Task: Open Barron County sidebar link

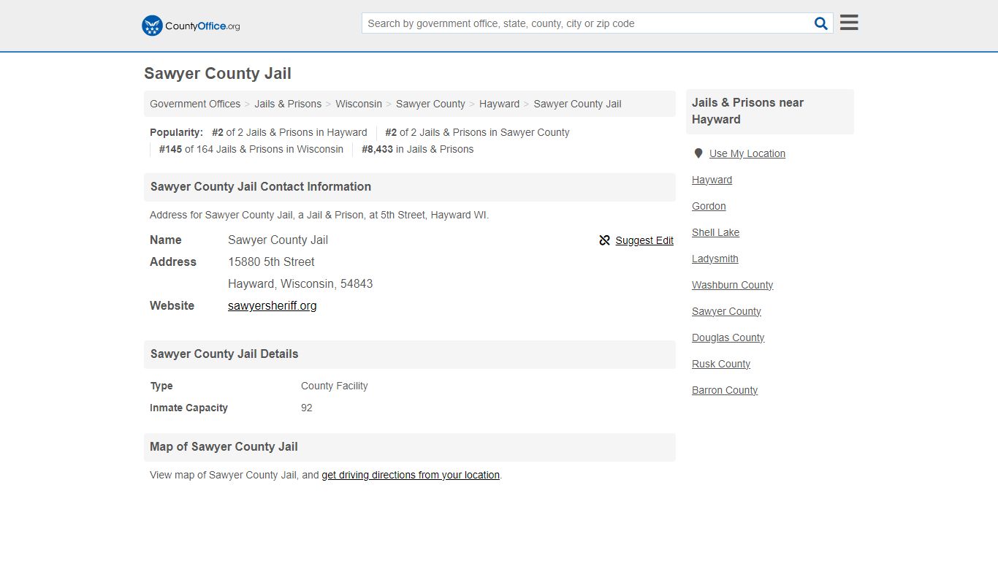Action: (725, 390)
